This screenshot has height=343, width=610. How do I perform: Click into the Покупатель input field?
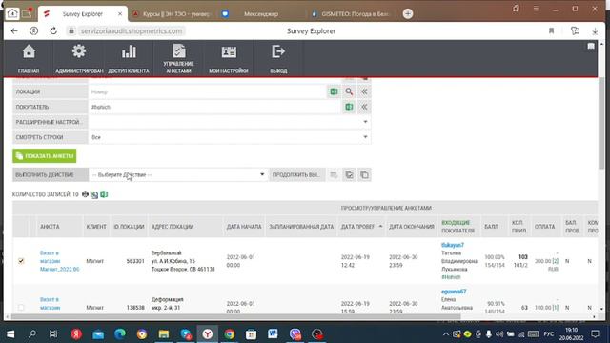(215, 107)
